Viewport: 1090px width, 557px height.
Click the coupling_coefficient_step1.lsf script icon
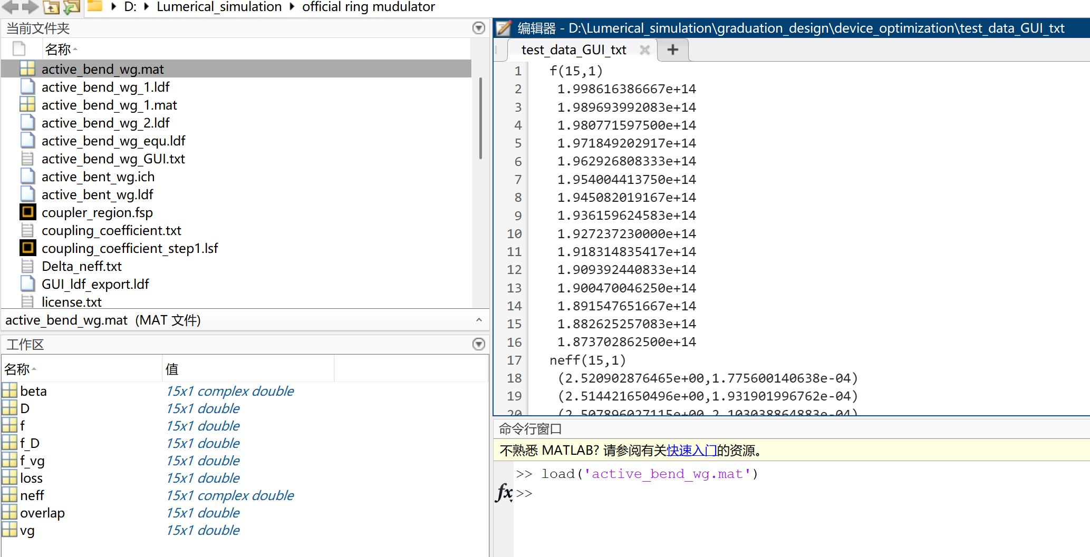pos(27,248)
